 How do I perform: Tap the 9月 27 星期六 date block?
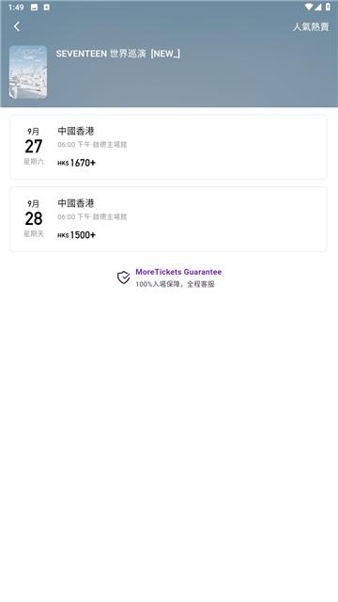pos(34,147)
